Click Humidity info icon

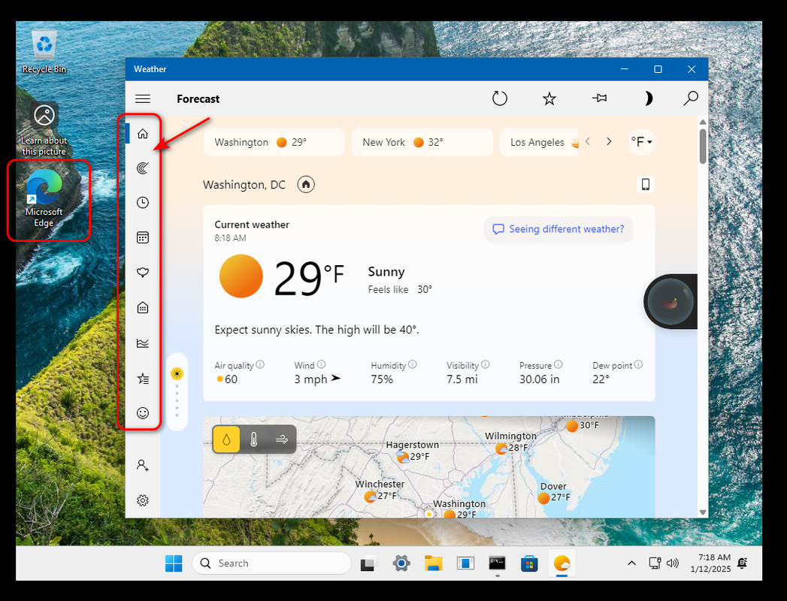413,364
